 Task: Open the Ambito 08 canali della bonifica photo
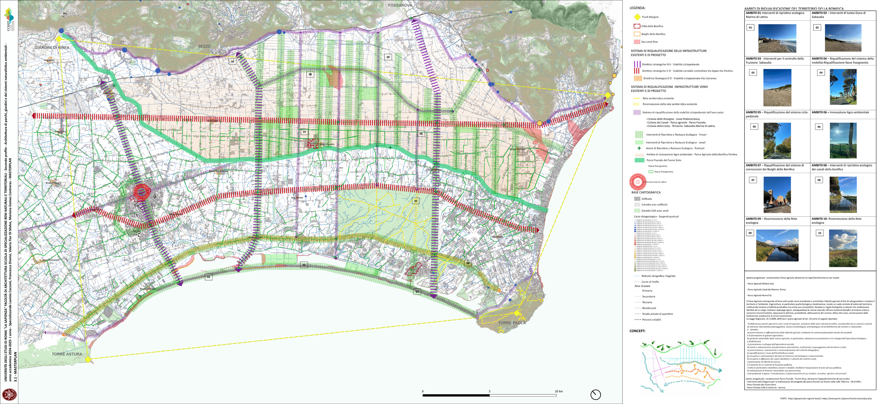tap(843, 194)
